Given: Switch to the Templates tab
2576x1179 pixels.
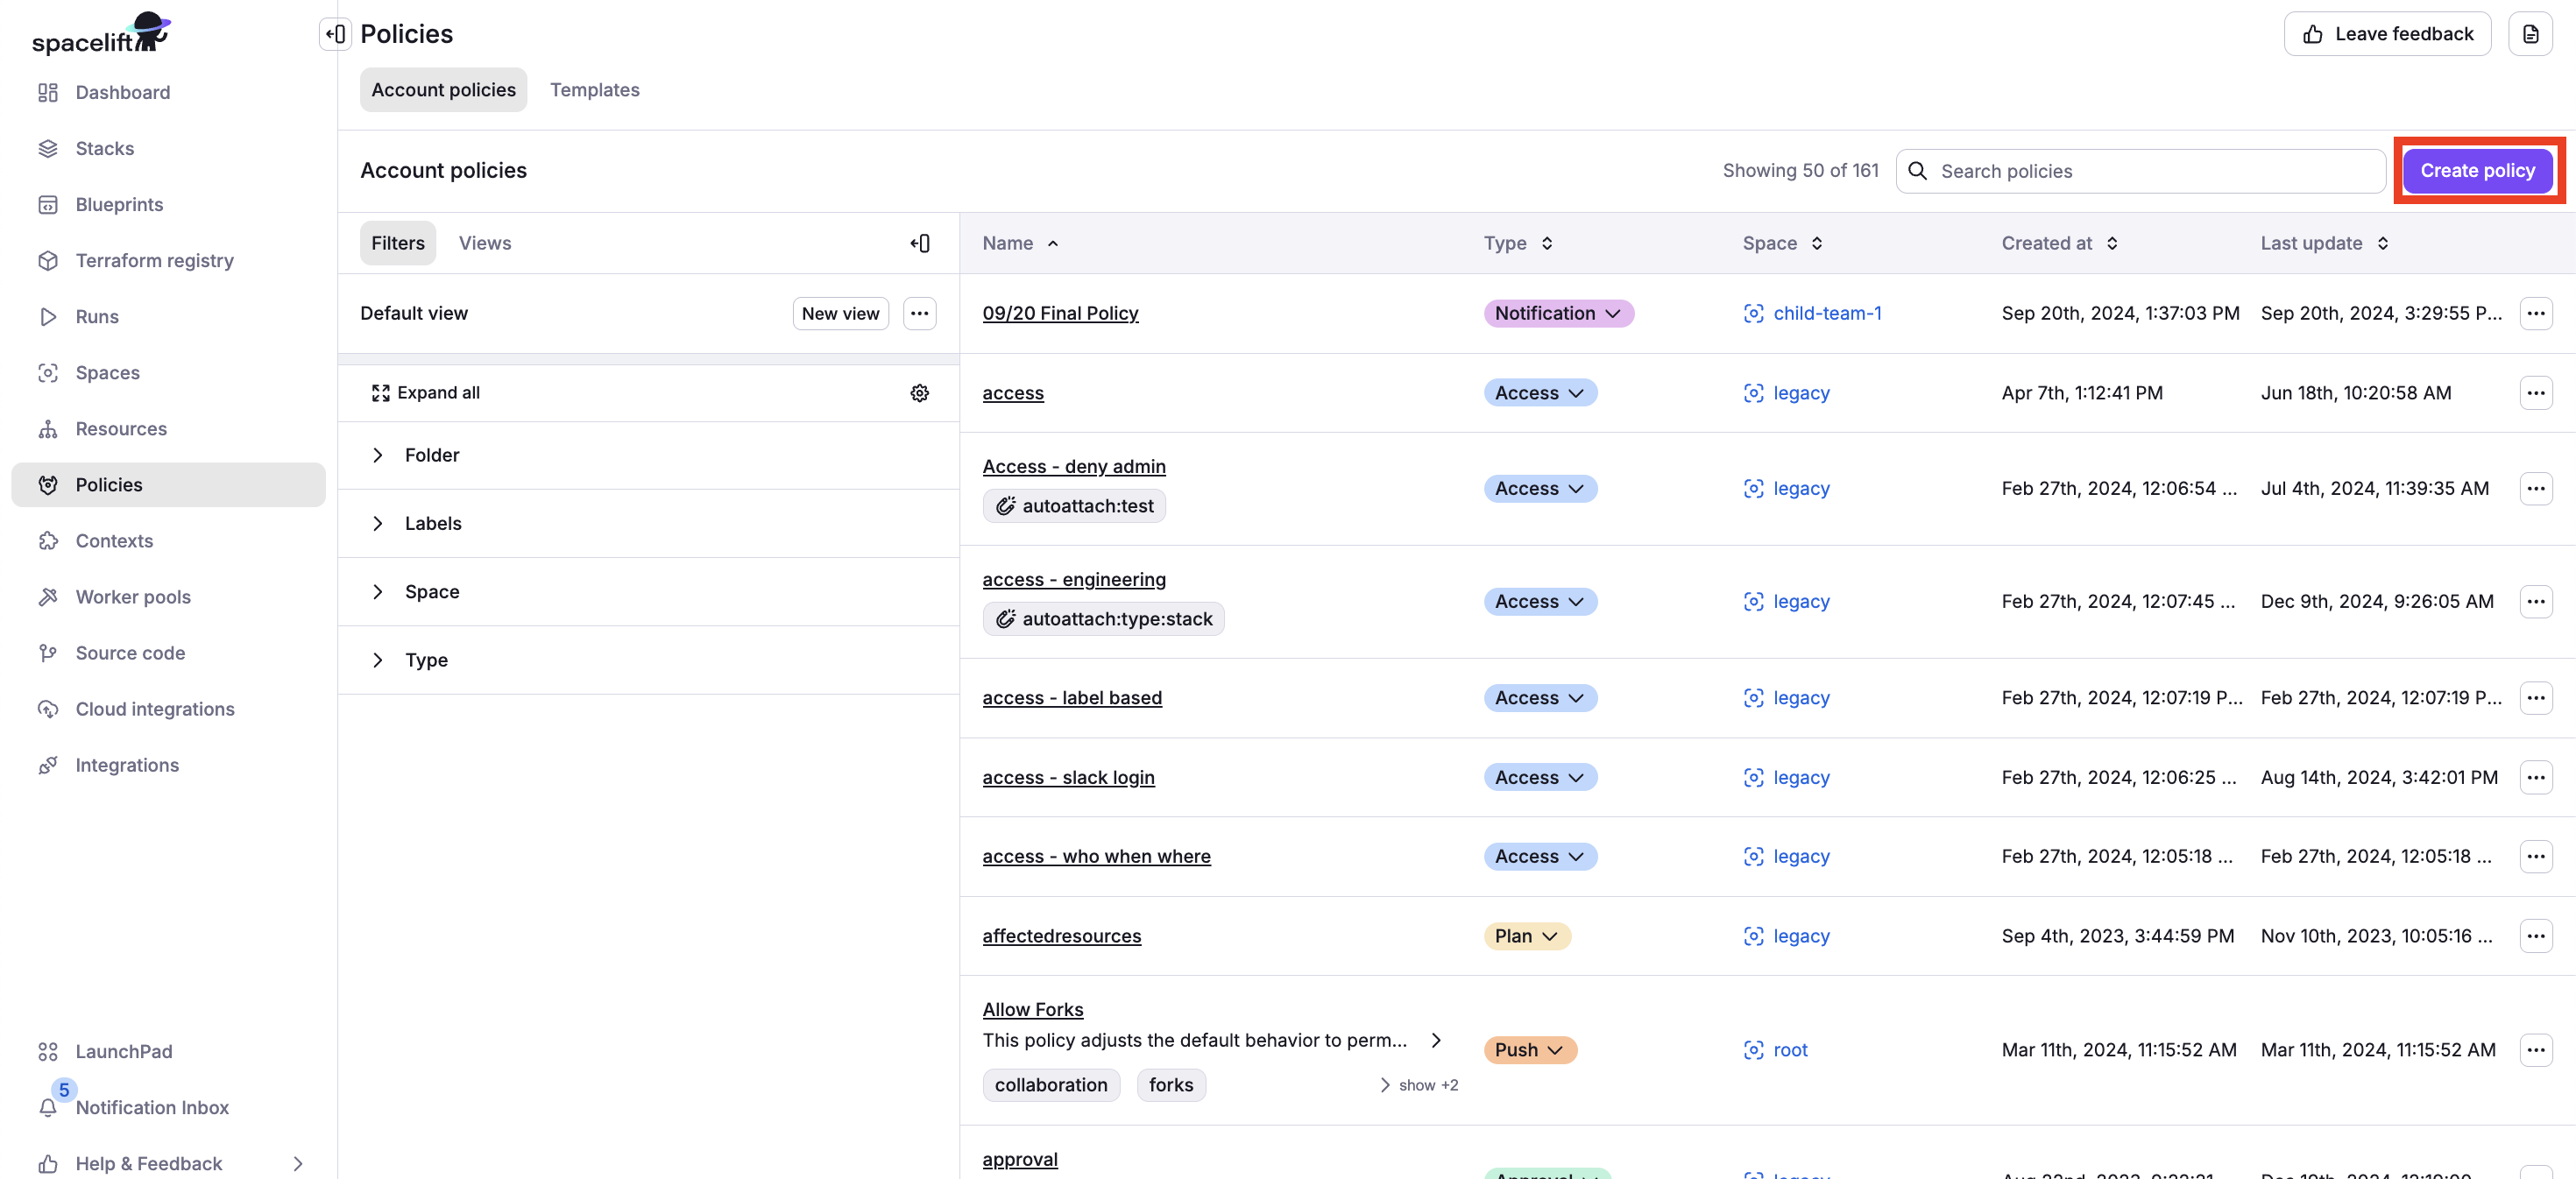Looking at the screenshot, I should [x=594, y=89].
